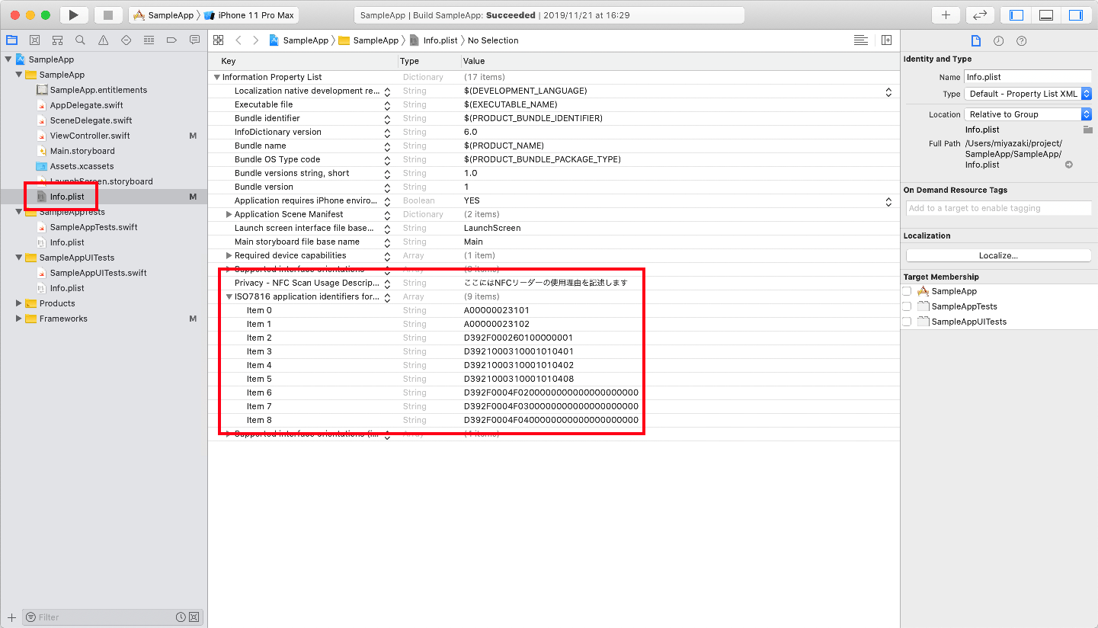Show the Debug area bottom panel
The image size is (1098, 628).
tap(1046, 15)
